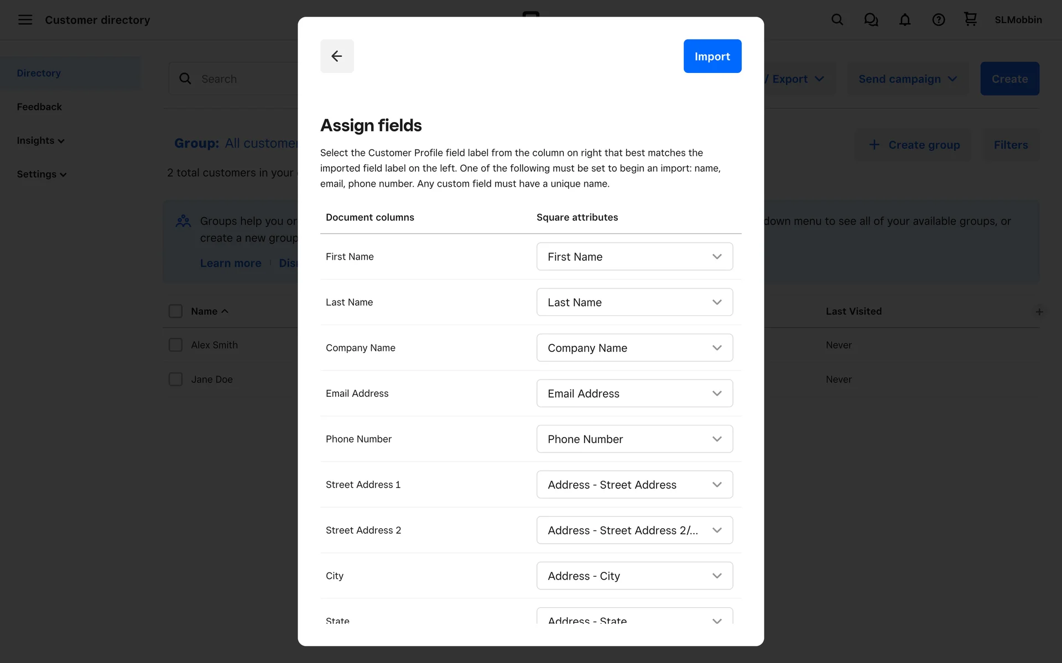
Task: Toggle the select-all Name header checkbox
Action: [175, 311]
